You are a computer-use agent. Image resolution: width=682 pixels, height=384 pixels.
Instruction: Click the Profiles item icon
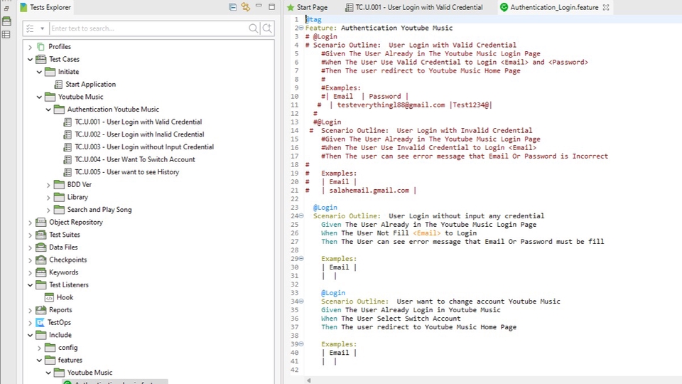[x=41, y=47]
